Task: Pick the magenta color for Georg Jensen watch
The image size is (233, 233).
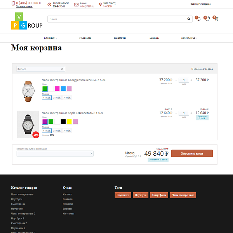Action: pos(57,89)
